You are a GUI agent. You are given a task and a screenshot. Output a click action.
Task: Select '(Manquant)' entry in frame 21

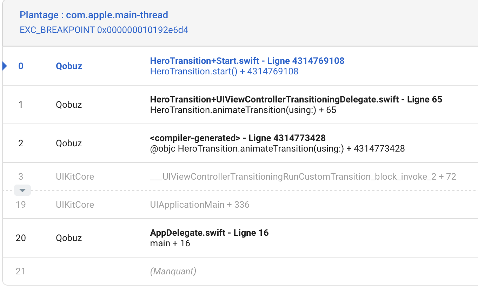(x=173, y=271)
